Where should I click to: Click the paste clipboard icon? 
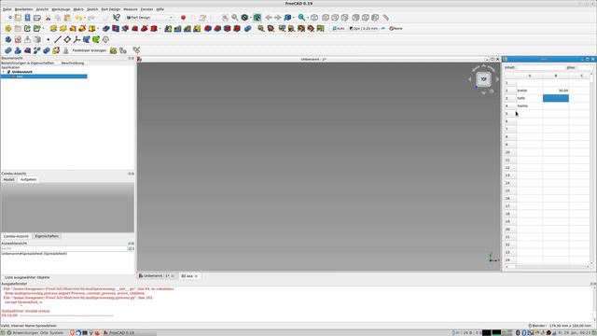click(67, 18)
